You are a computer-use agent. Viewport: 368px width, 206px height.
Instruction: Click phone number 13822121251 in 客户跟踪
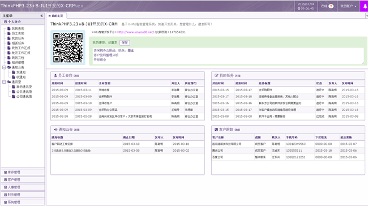pos(296,157)
